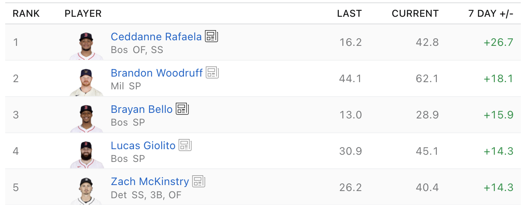528x205 pixels.
Task: Select the Brayan Bello name link
Action: pyautogui.click(x=142, y=109)
